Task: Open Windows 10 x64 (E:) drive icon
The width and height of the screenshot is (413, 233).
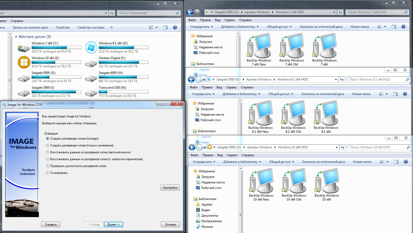Action: click(x=24, y=62)
